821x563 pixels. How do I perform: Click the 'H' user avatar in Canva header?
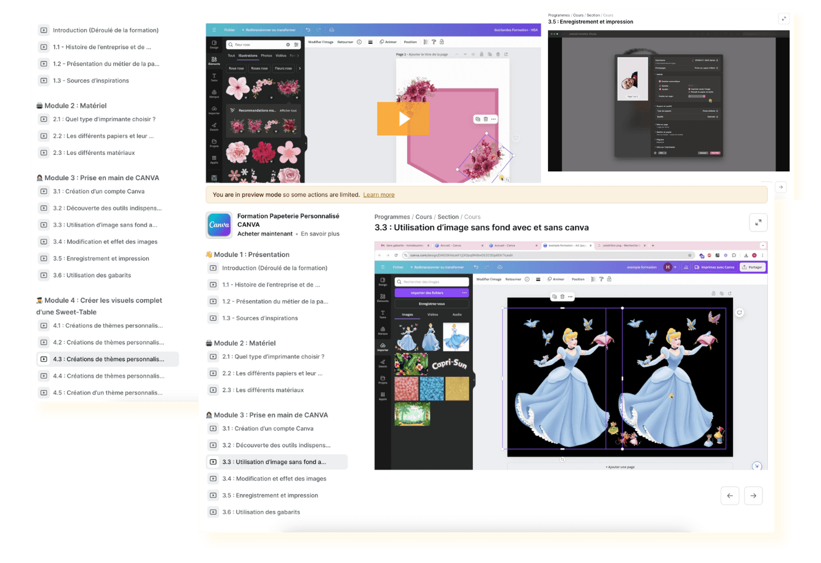(668, 267)
